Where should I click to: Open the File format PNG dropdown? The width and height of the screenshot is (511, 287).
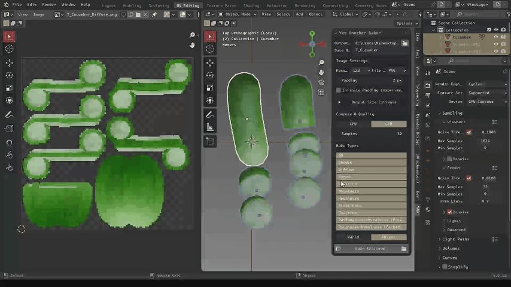pyautogui.click(x=397, y=71)
